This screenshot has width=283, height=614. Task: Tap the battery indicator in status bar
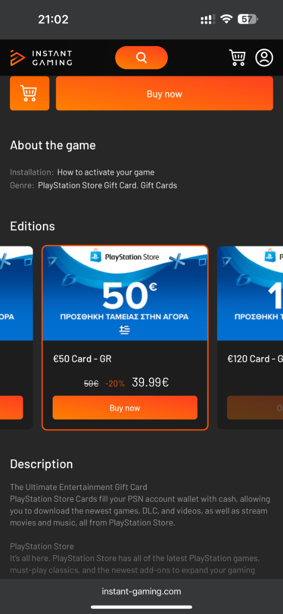click(248, 19)
